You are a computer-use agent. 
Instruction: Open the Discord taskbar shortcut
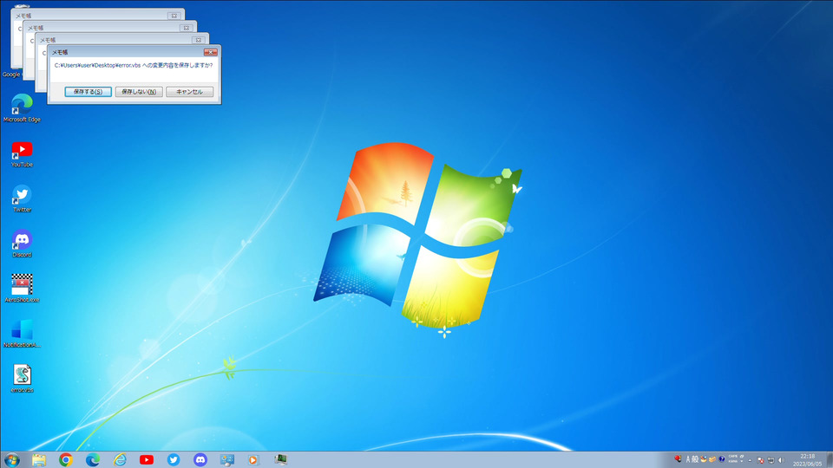tap(200, 459)
